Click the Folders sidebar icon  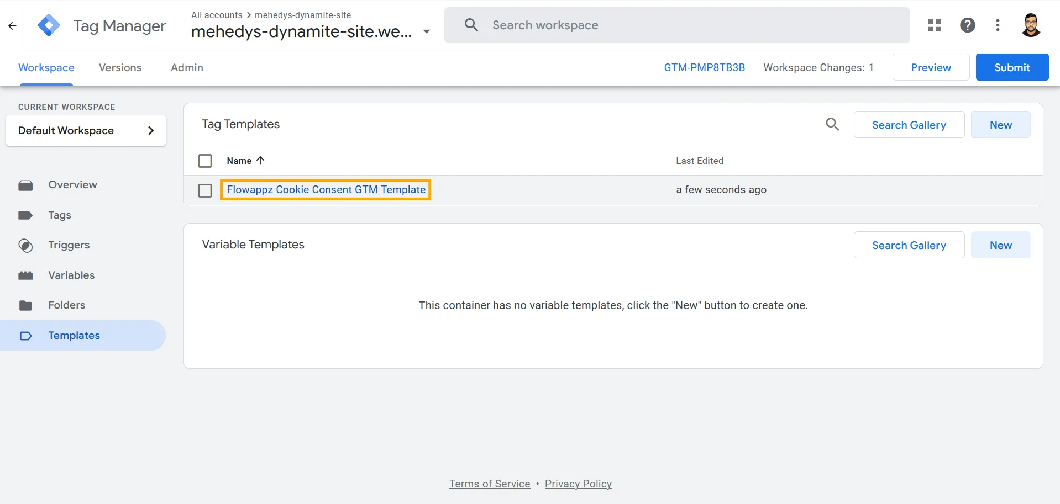click(x=25, y=305)
